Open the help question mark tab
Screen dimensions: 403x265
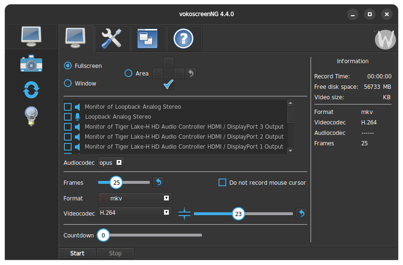183,38
